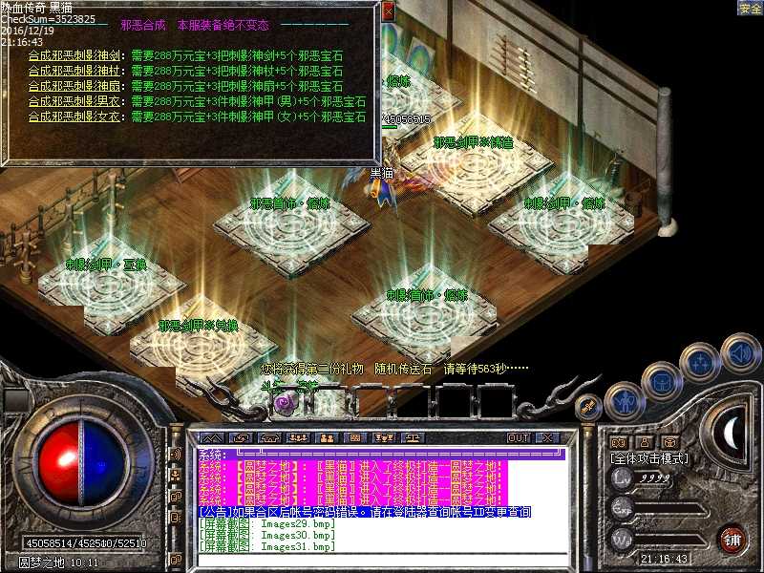Click the third small icon above attack mode
Image resolution: width=764 pixels, height=573 pixels.
670,442
